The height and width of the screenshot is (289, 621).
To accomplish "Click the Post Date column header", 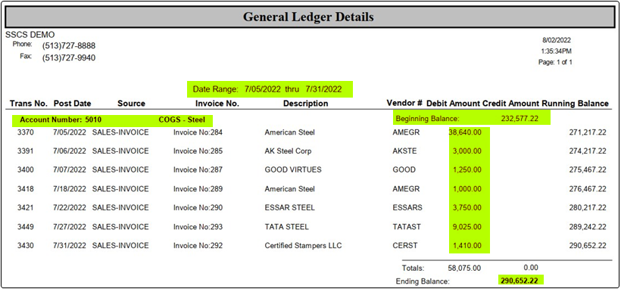I will click(73, 104).
